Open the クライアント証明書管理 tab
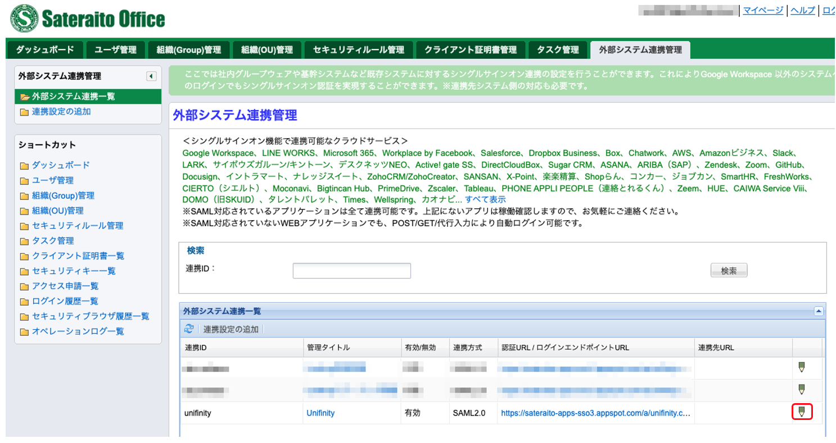 point(471,49)
